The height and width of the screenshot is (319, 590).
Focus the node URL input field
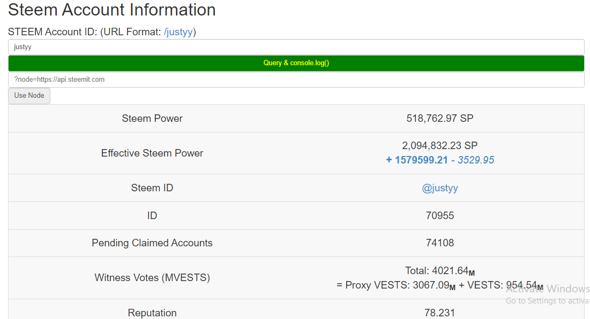296,80
